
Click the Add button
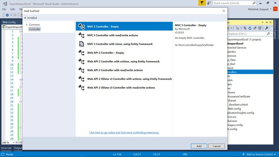(199, 146)
